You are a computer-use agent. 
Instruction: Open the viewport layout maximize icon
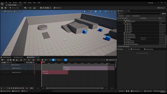coord(115,11)
